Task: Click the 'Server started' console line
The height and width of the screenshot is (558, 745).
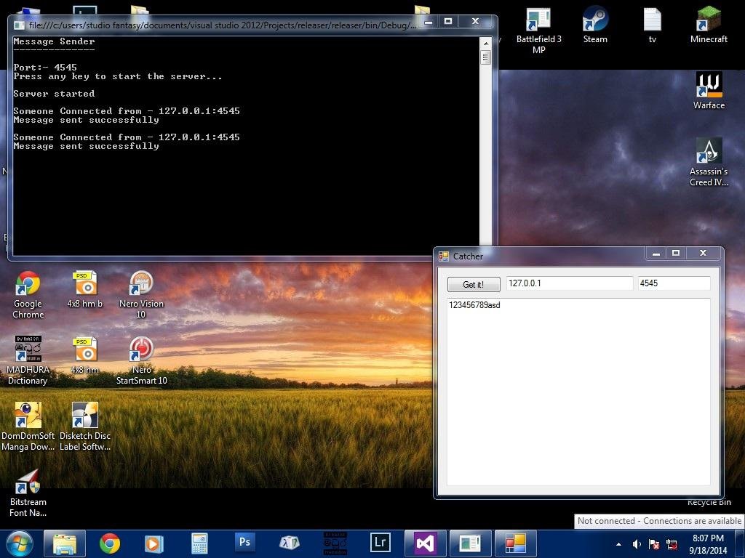Action: click(x=54, y=94)
